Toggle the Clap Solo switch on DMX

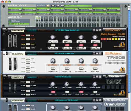click(95, 92)
